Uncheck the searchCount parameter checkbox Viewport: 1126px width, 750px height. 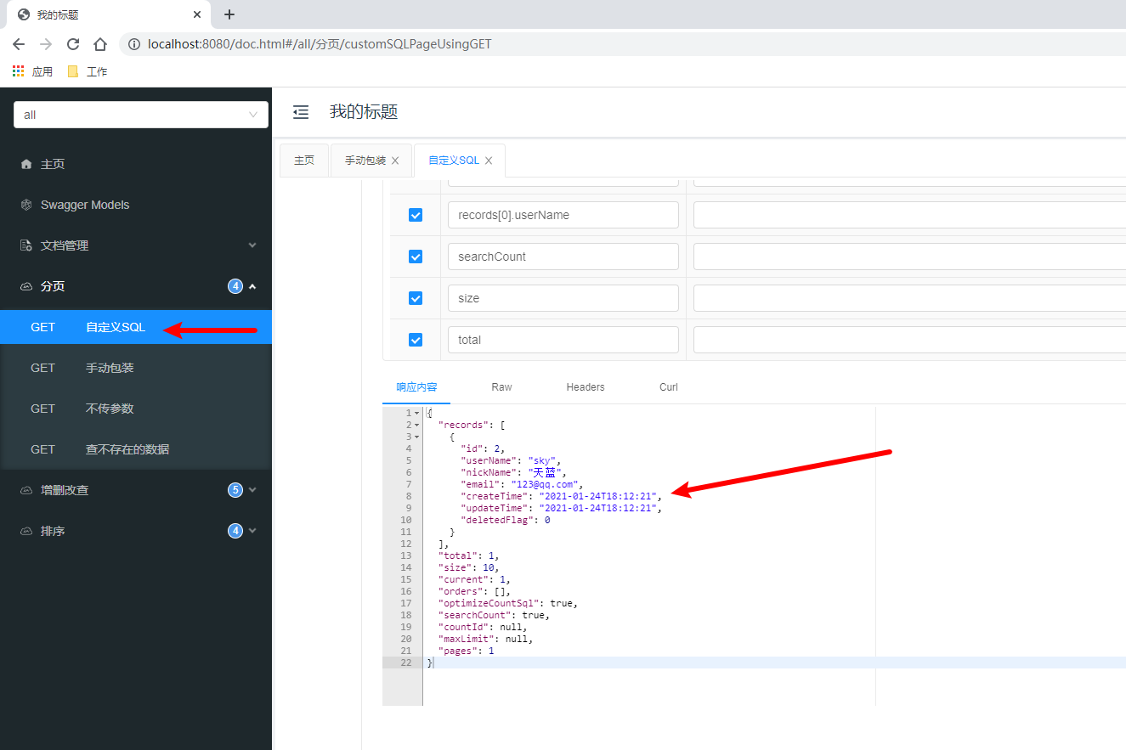coord(416,257)
